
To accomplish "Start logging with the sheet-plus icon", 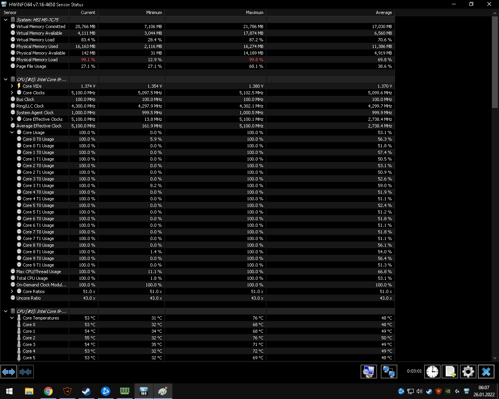I will pyautogui.click(x=450, y=372).
